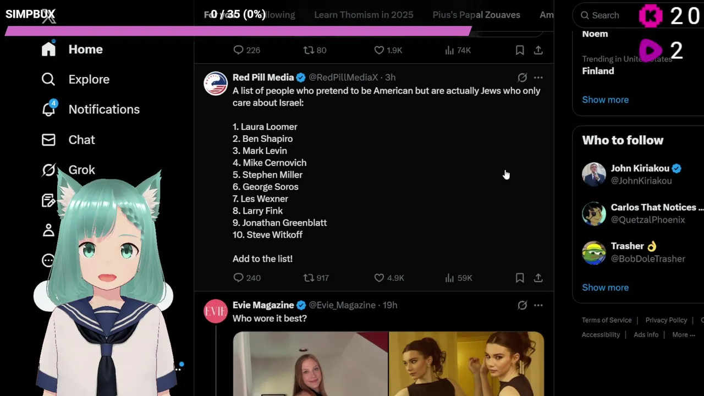Open the 19h timestamp on Evie post

point(390,305)
